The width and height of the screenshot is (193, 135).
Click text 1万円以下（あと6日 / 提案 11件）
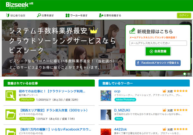coord(55,119)
